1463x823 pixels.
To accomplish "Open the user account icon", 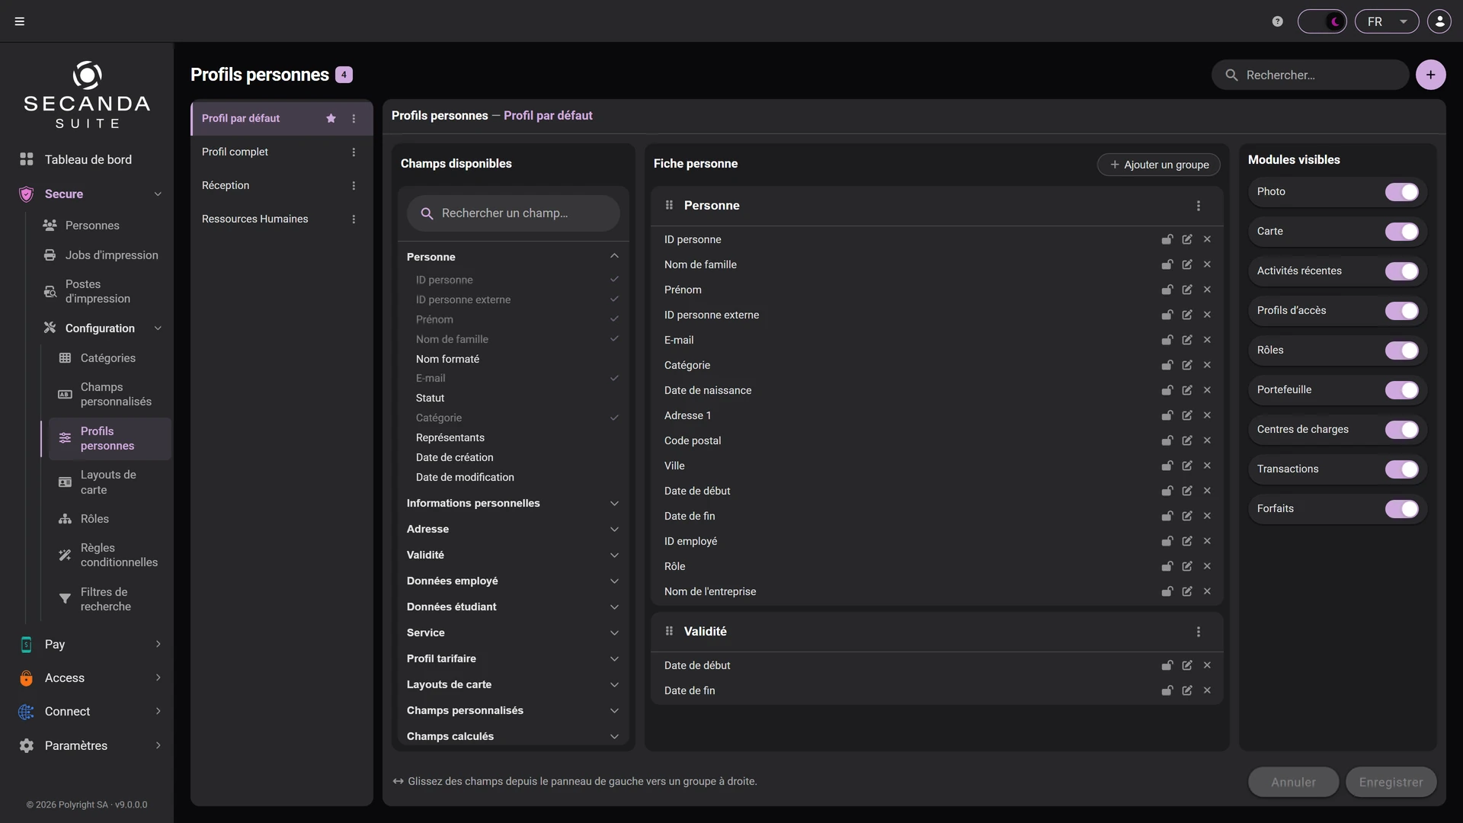I will 1439,21.
